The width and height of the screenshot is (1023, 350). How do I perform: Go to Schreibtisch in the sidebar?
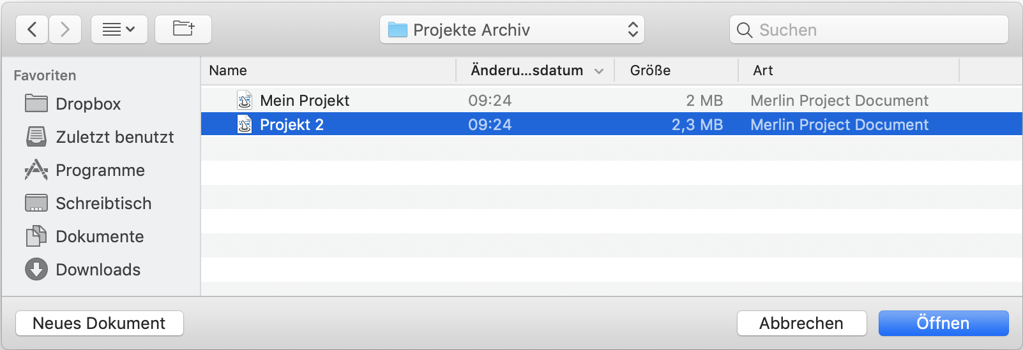103,203
